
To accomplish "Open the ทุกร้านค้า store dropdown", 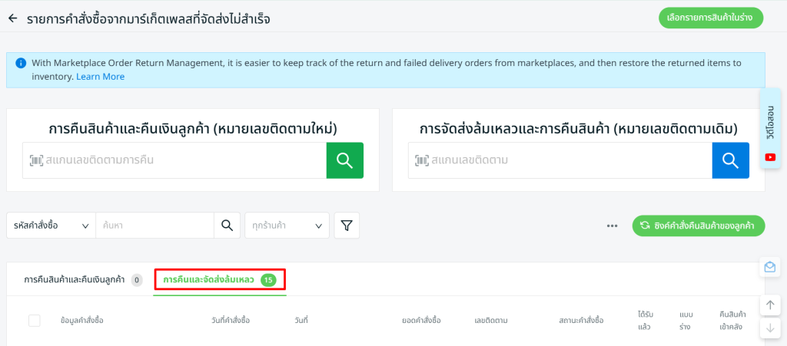I will 287,226.
